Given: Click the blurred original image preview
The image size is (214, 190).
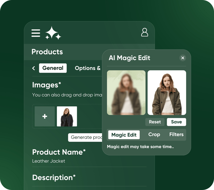Looking at the screenshot, I should tap(126, 93).
